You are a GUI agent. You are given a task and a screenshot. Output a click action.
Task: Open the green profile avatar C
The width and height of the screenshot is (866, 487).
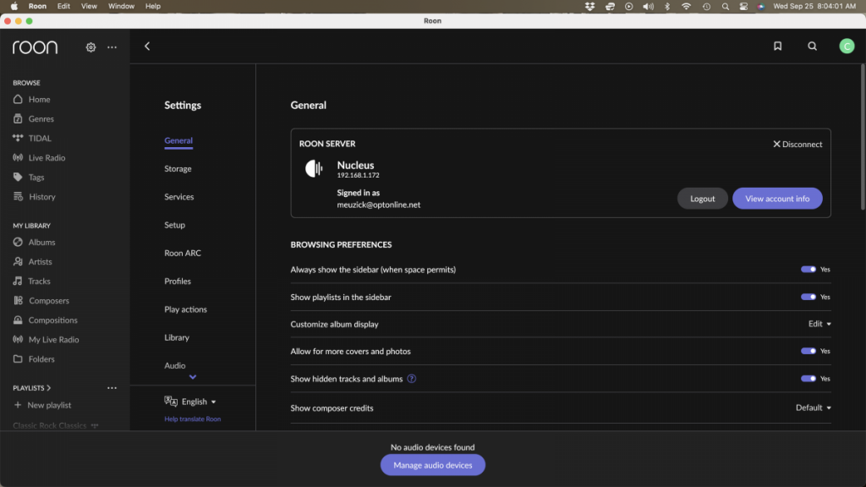(847, 47)
